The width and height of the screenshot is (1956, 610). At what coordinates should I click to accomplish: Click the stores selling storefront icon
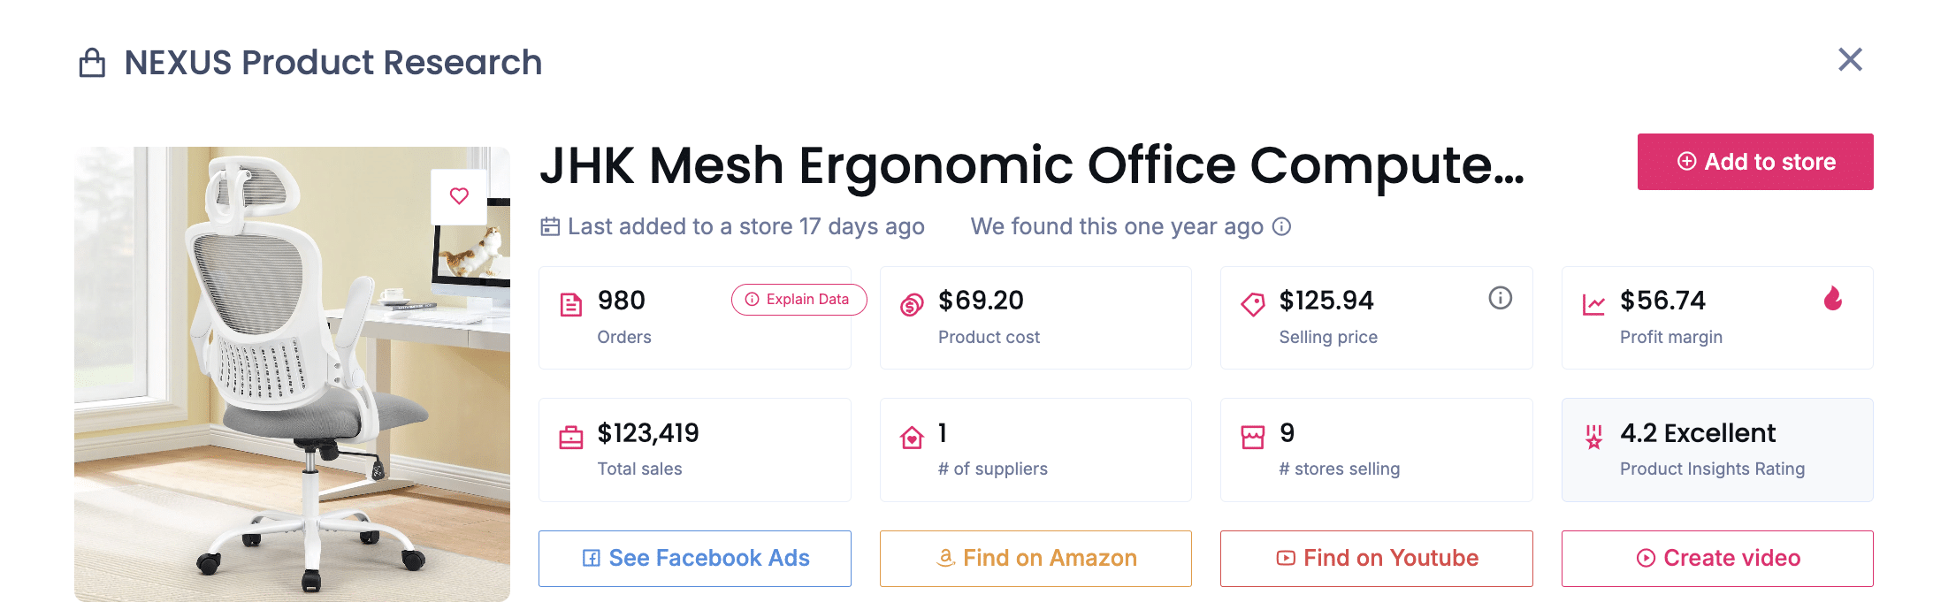[1253, 438]
